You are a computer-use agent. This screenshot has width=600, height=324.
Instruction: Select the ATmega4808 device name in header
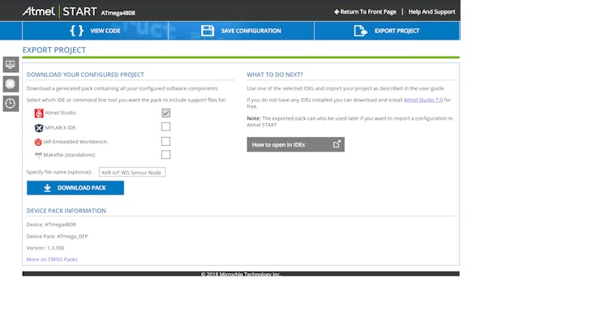118,13
